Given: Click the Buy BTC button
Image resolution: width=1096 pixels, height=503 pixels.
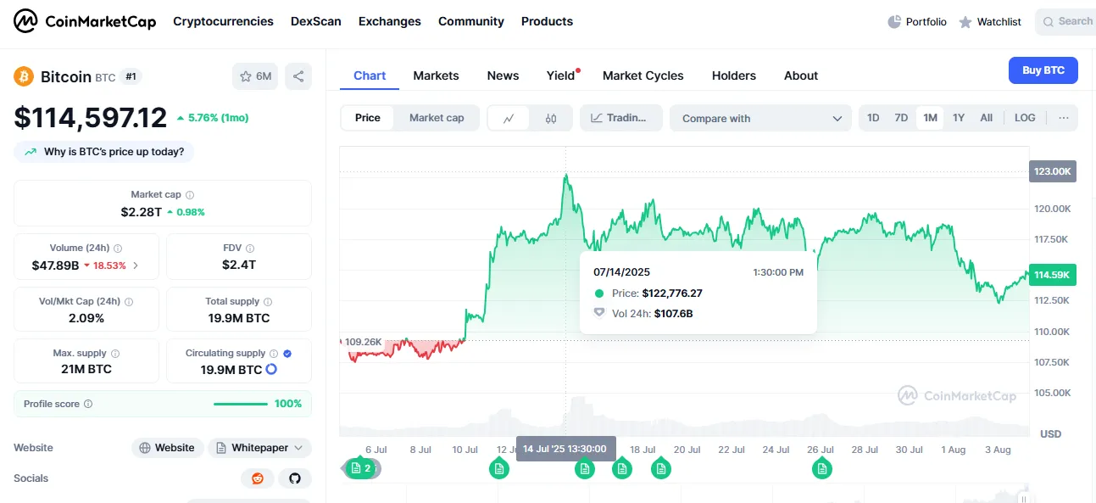Looking at the screenshot, I should (1043, 70).
